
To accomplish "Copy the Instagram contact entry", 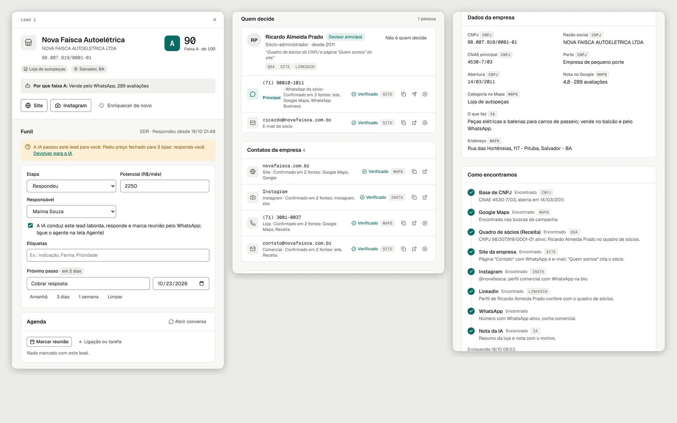I will tap(414, 198).
